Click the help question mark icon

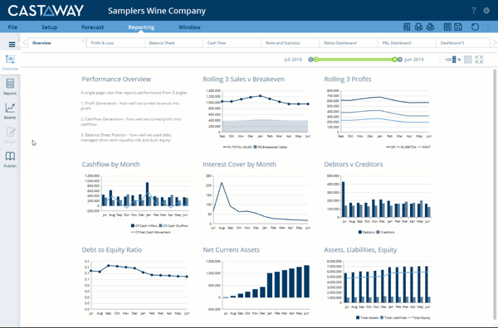click(x=474, y=11)
